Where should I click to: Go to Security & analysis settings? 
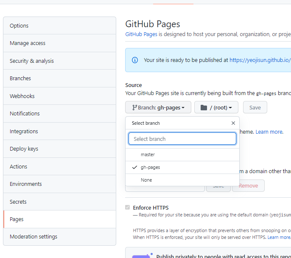tap(59, 61)
